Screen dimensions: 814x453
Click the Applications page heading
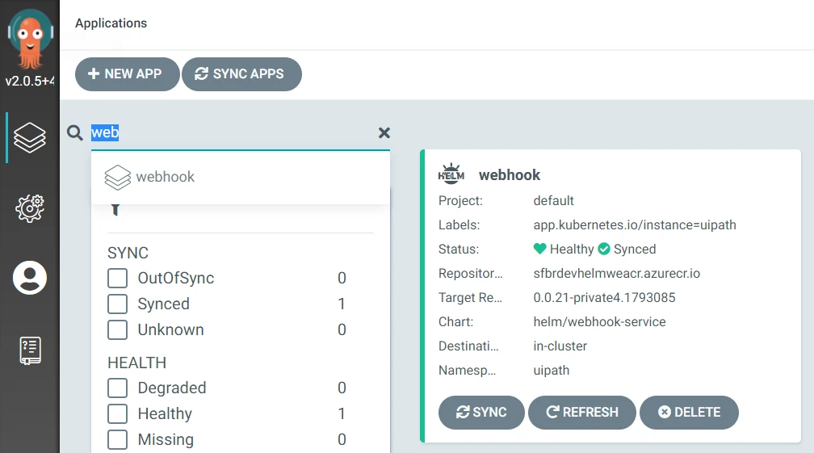click(x=111, y=23)
